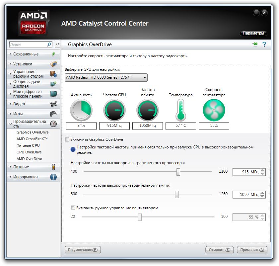Click По умолчанию button
Viewport: 279px width, 266px height.
pyautogui.click(x=83, y=250)
